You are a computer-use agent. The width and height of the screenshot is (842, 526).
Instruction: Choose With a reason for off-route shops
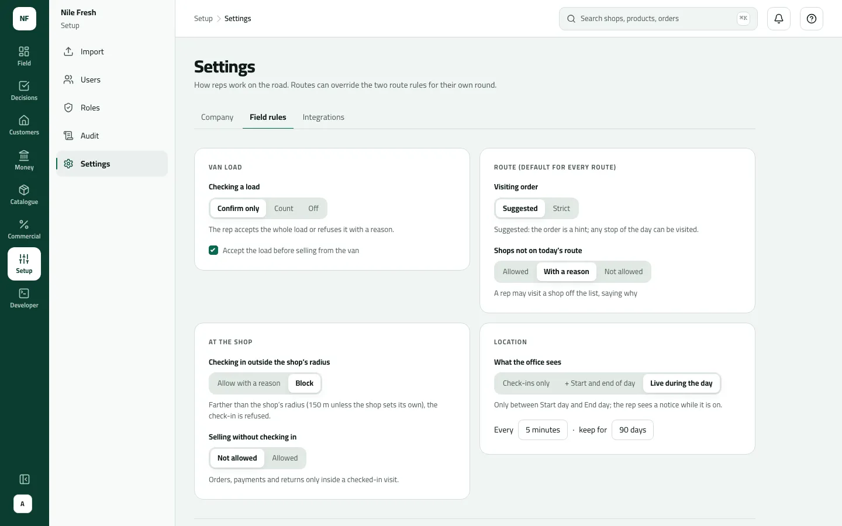point(567,272)
